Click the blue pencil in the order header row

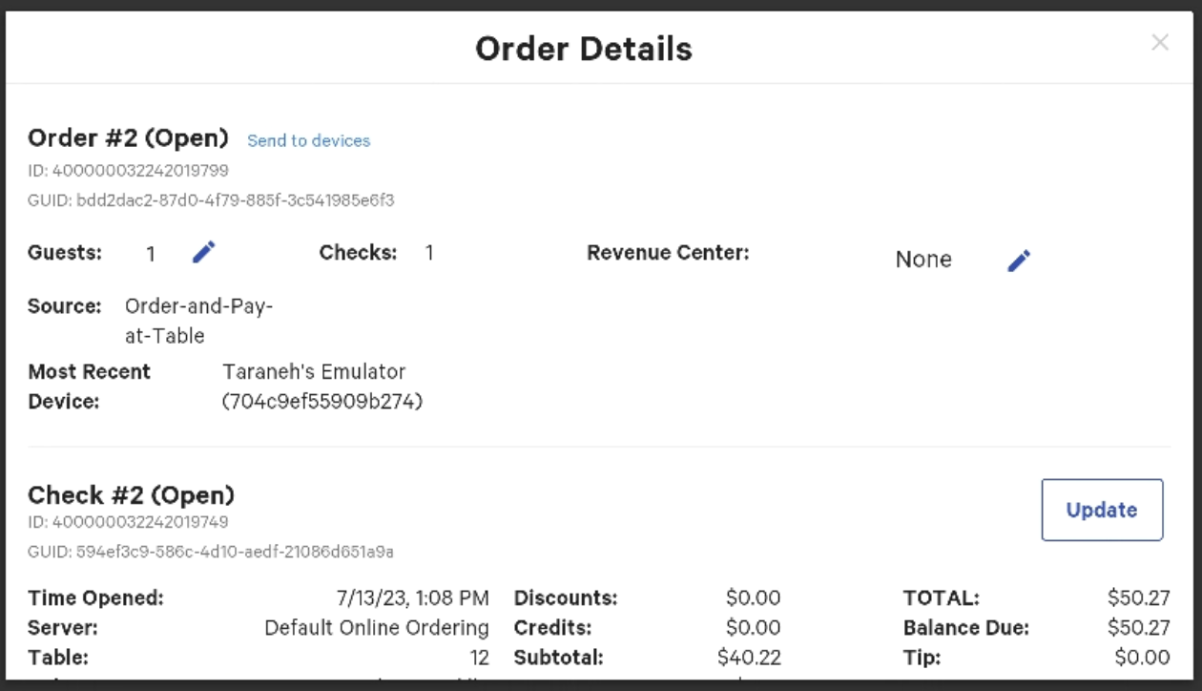click(x=203, y=251)
